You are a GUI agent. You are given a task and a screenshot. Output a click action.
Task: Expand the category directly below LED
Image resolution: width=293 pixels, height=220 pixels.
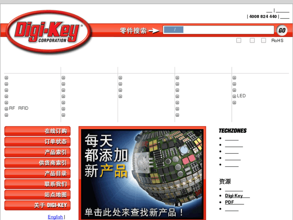click(x=234, y=103)
